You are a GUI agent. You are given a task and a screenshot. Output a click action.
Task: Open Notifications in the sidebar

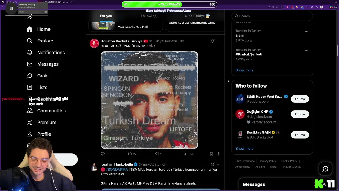pyautogui.click(x=46, y=53)
